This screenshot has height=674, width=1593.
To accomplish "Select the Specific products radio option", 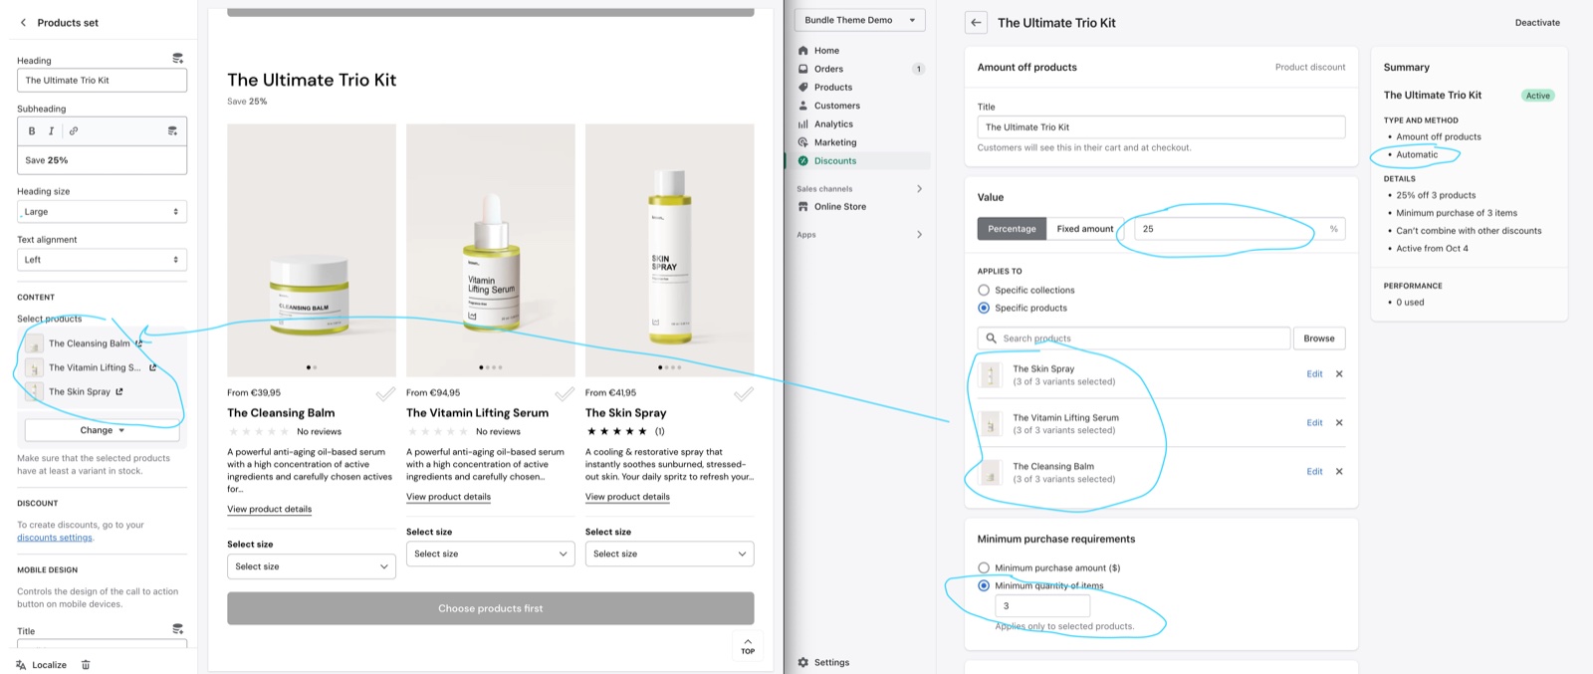I will click(x=984, y=308).
